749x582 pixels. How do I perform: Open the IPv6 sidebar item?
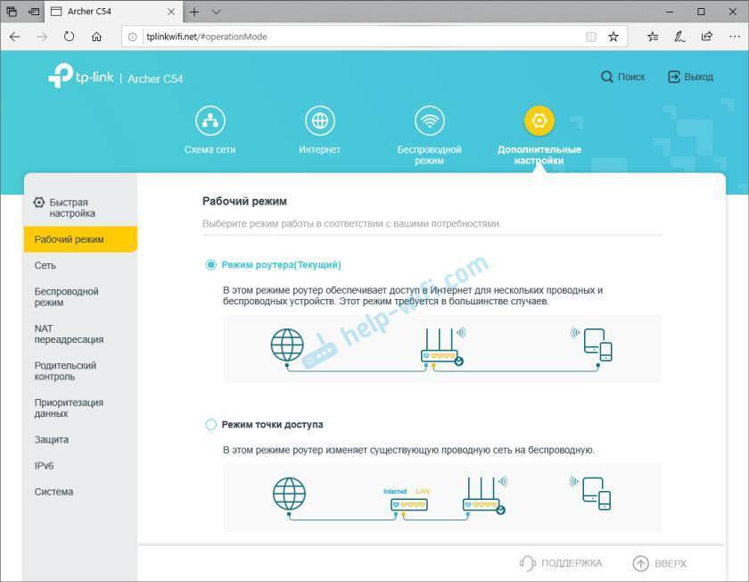coord(81,466)
